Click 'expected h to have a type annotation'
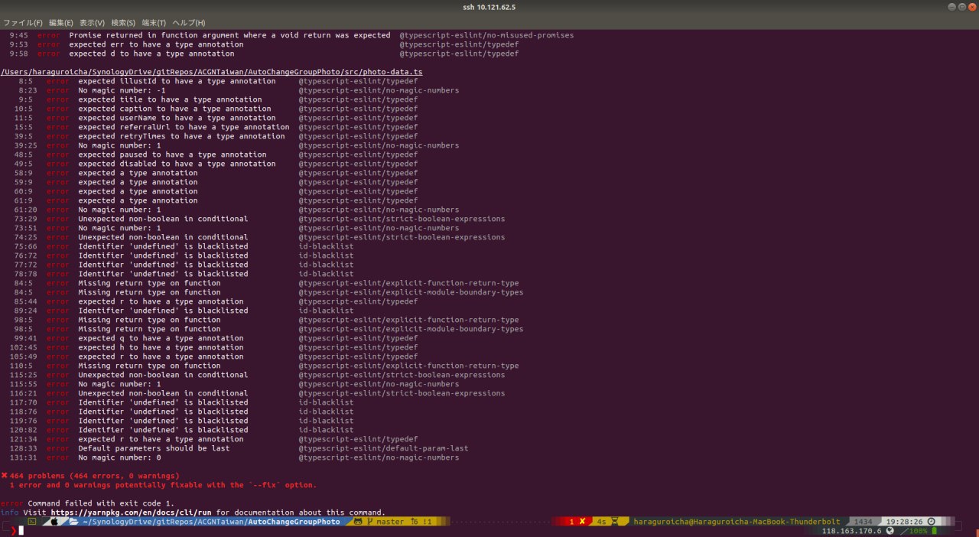Image resolution: width=979 pixels, height=537 pixels. click(161, 347)
